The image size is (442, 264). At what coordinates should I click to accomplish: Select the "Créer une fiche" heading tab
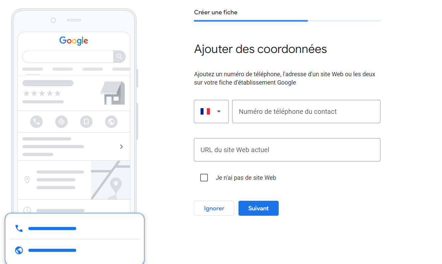216,12
